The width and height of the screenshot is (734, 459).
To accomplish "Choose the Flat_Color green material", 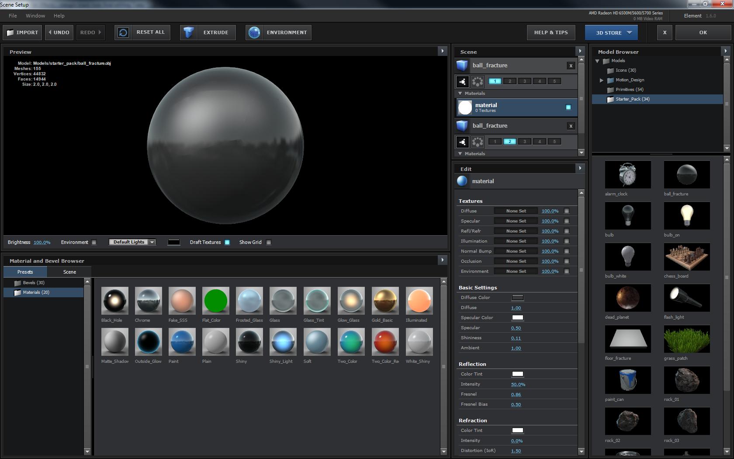I will [x=216, y=301].
